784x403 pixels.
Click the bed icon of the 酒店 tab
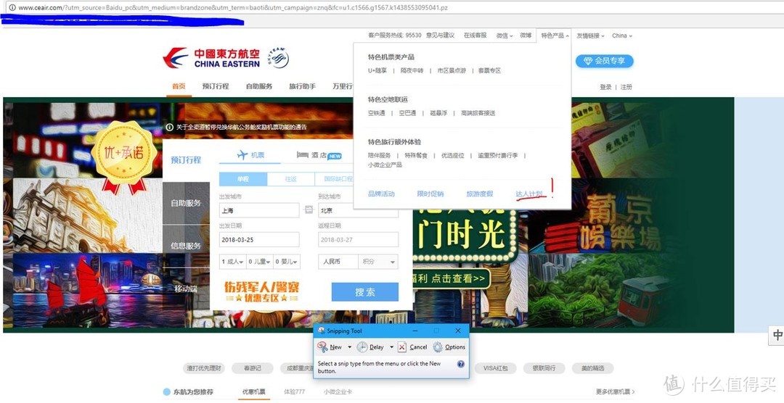coord(303,155)
